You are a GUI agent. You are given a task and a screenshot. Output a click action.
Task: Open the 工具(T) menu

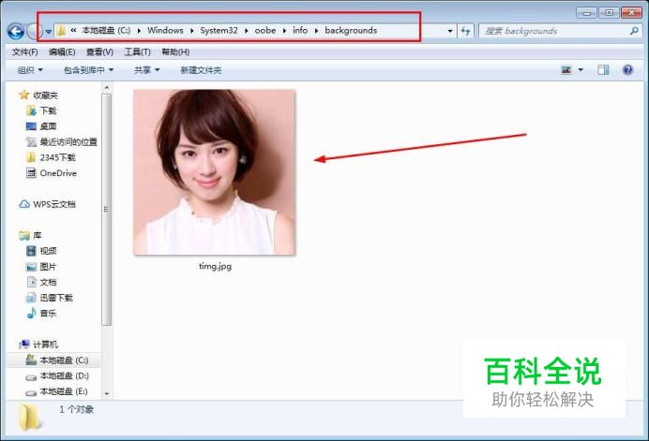[138, 52]
